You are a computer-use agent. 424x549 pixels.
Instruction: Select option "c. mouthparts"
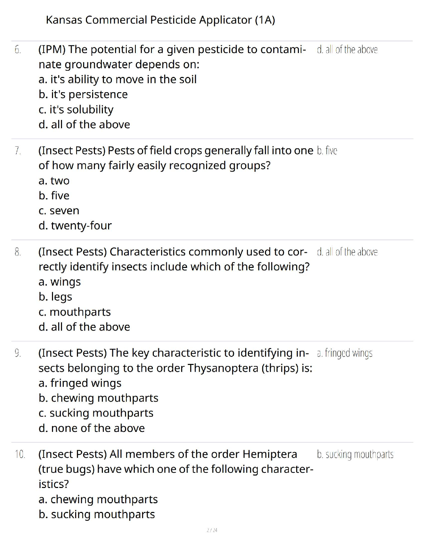[x=74, y=312]
